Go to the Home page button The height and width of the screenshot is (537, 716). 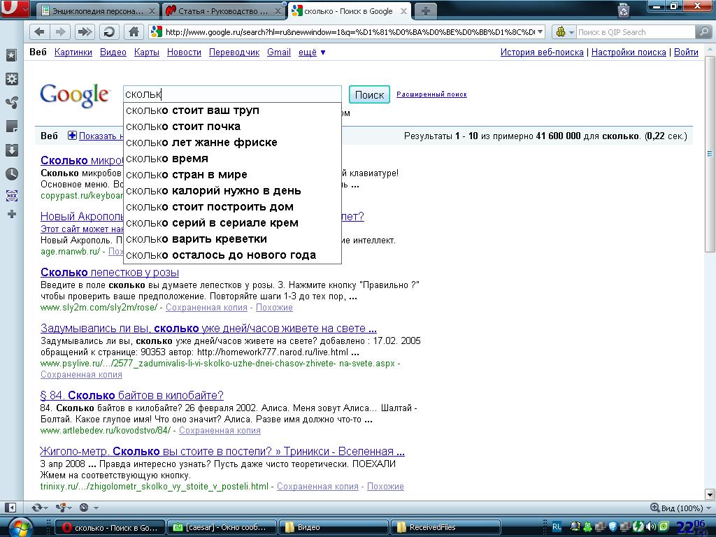click(133, 31)
